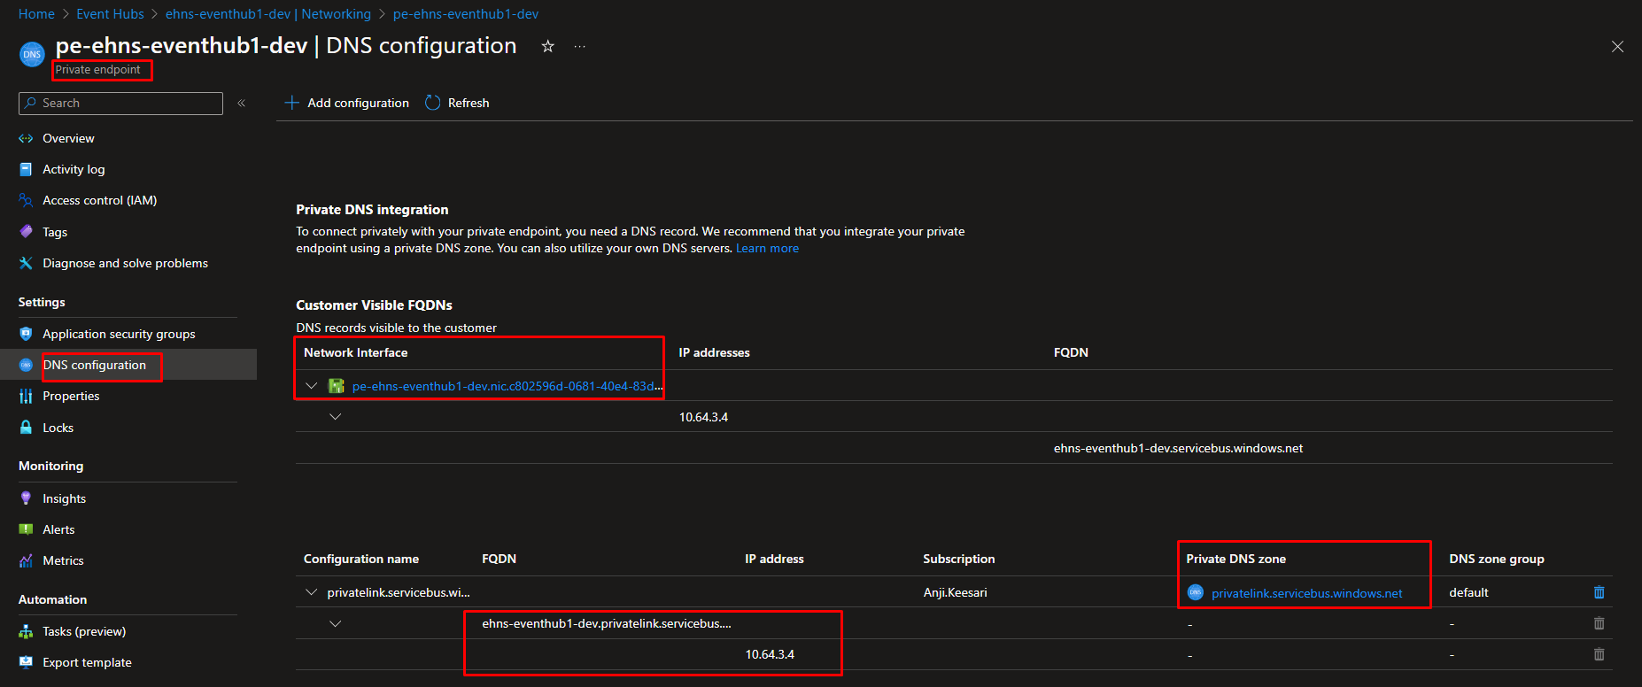Click the Locks padlock icon

[x=26, y=428]
